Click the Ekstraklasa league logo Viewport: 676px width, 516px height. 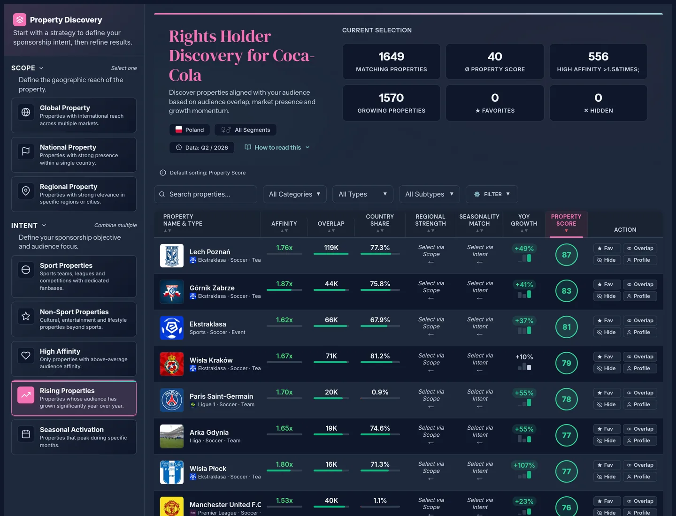(x=172, y=328)
